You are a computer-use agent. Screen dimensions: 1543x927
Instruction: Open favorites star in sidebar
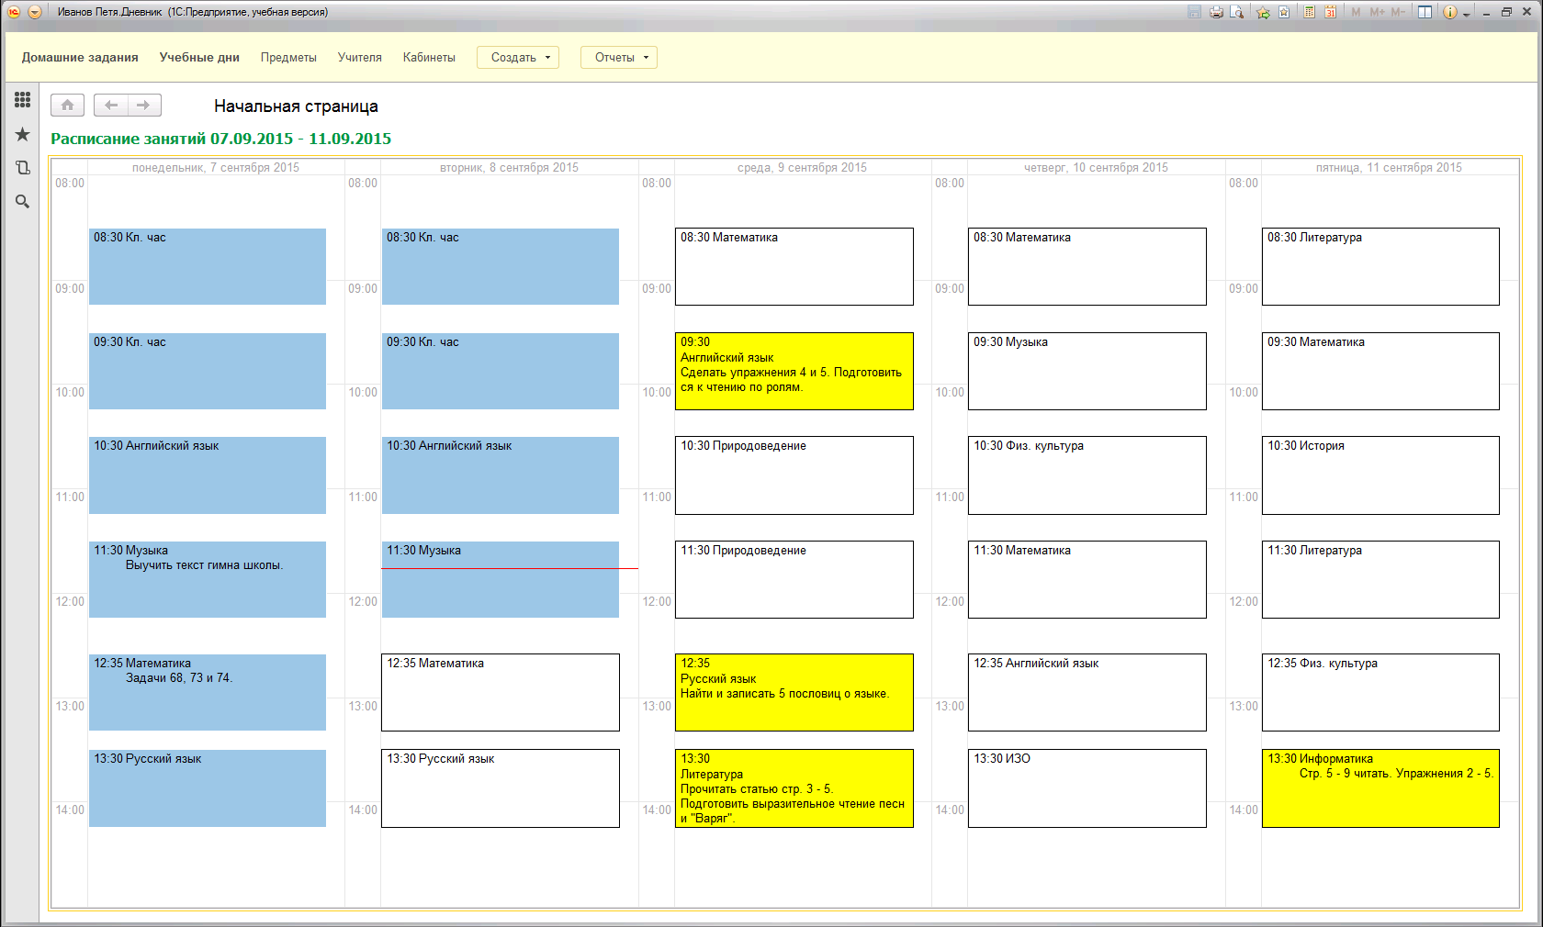(22, 134)
